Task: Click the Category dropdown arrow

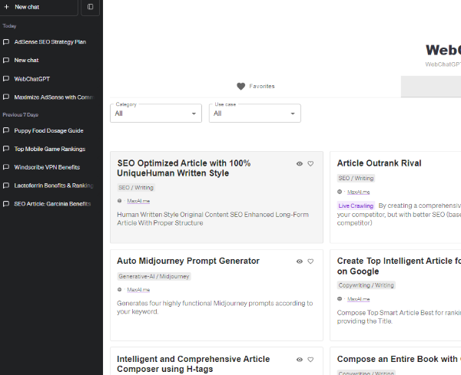Action: [194, 113]
